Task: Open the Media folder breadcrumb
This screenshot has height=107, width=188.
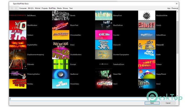Action: tap(59, 8)
